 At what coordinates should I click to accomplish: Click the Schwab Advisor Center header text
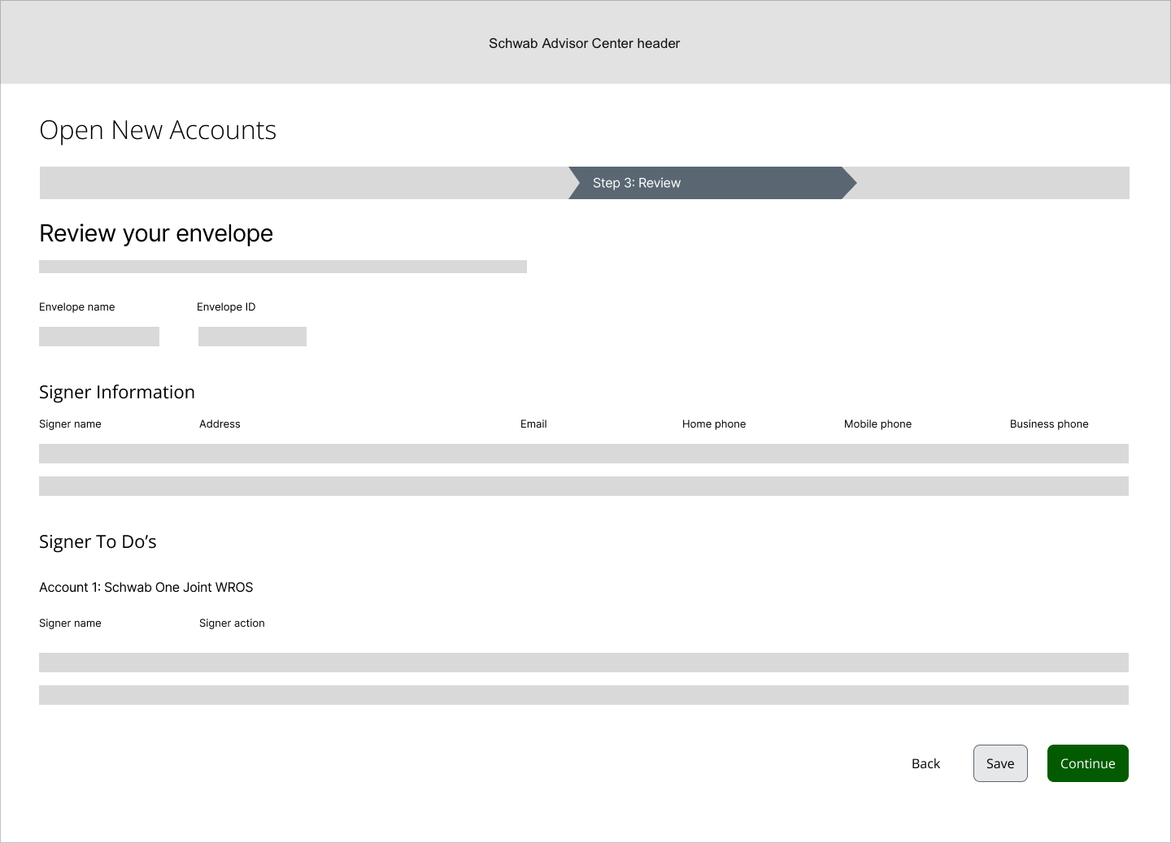click(584, 43)
